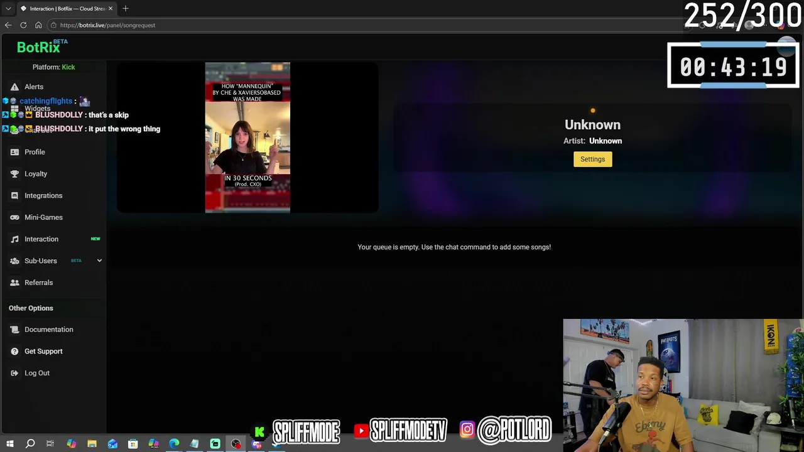This screenshot has height=452, width=804.
Task: Click Get Support link
Action: click(x=43, y=352)
